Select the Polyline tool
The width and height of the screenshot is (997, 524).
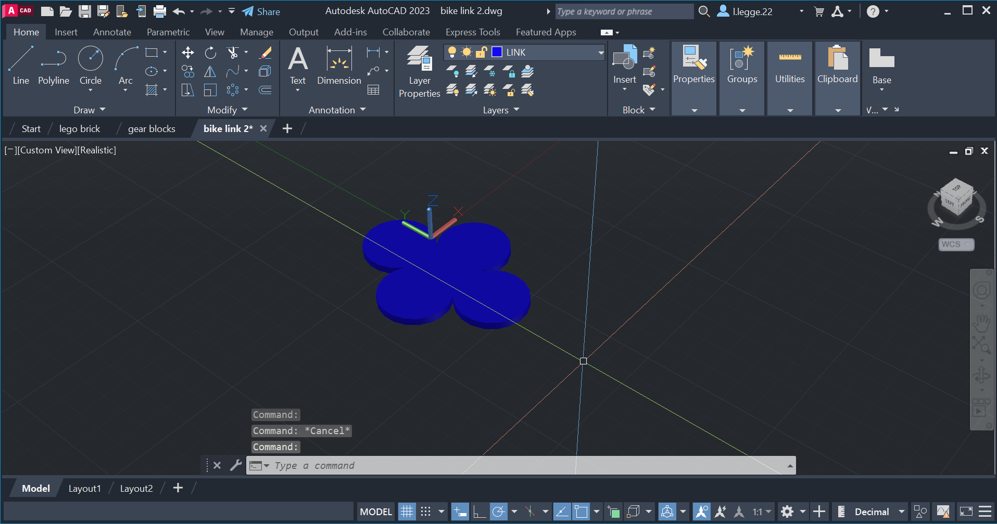point(54,65)
